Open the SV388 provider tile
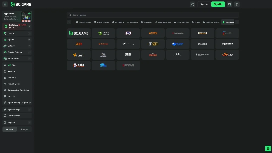This screenshot has height=153, width=272. [227, 55]
